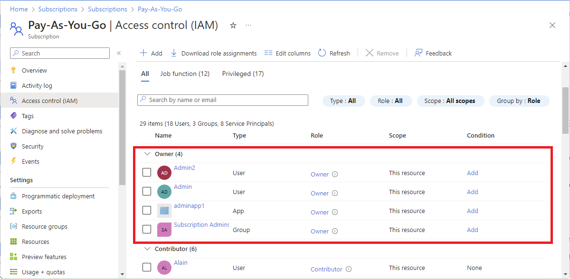
Task: Click info icon next to Admin2 Owner role
Action: click(335, 174)
